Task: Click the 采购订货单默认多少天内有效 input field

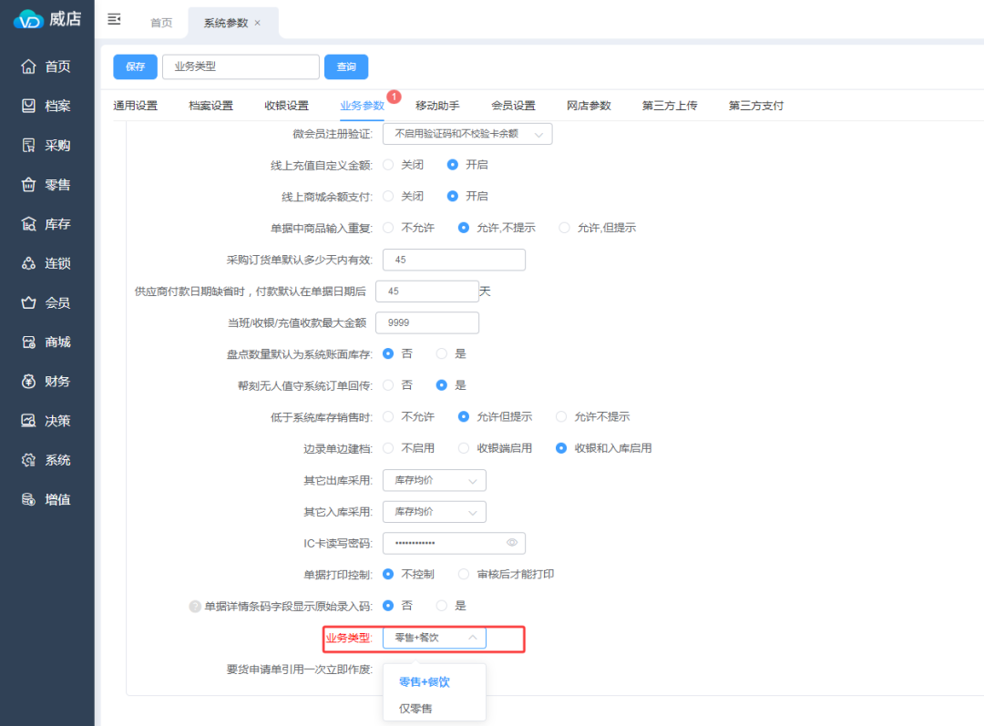Action: (x=454, y=260)
